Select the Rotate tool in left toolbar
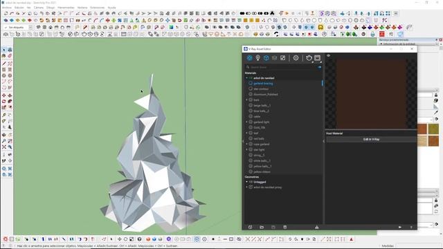Viewport: 443px width, 249px height. tap(4, 102)
